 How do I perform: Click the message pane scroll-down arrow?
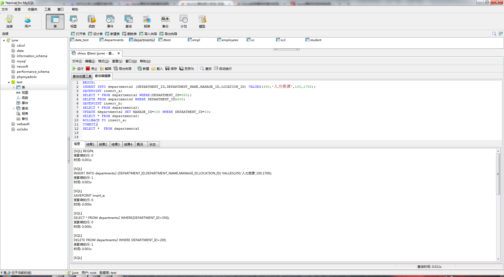click(x=498, y=259)
